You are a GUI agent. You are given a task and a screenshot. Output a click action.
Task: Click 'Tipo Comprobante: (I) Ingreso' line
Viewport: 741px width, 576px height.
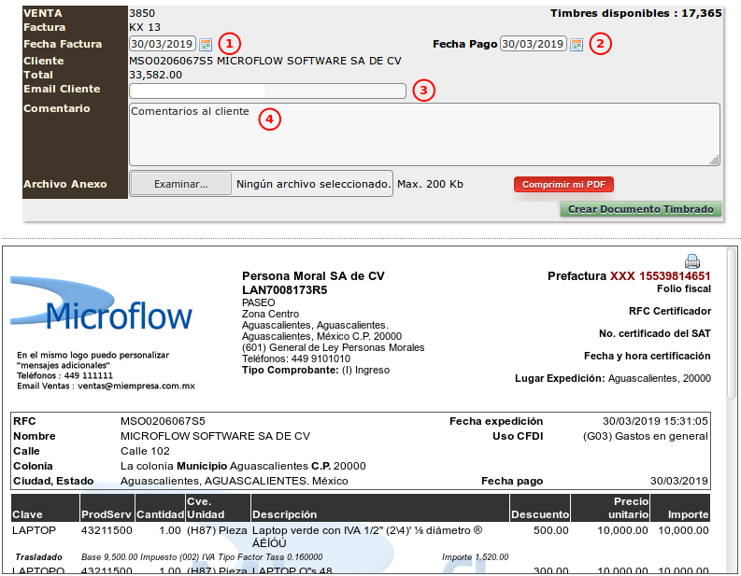coord(316,370)
